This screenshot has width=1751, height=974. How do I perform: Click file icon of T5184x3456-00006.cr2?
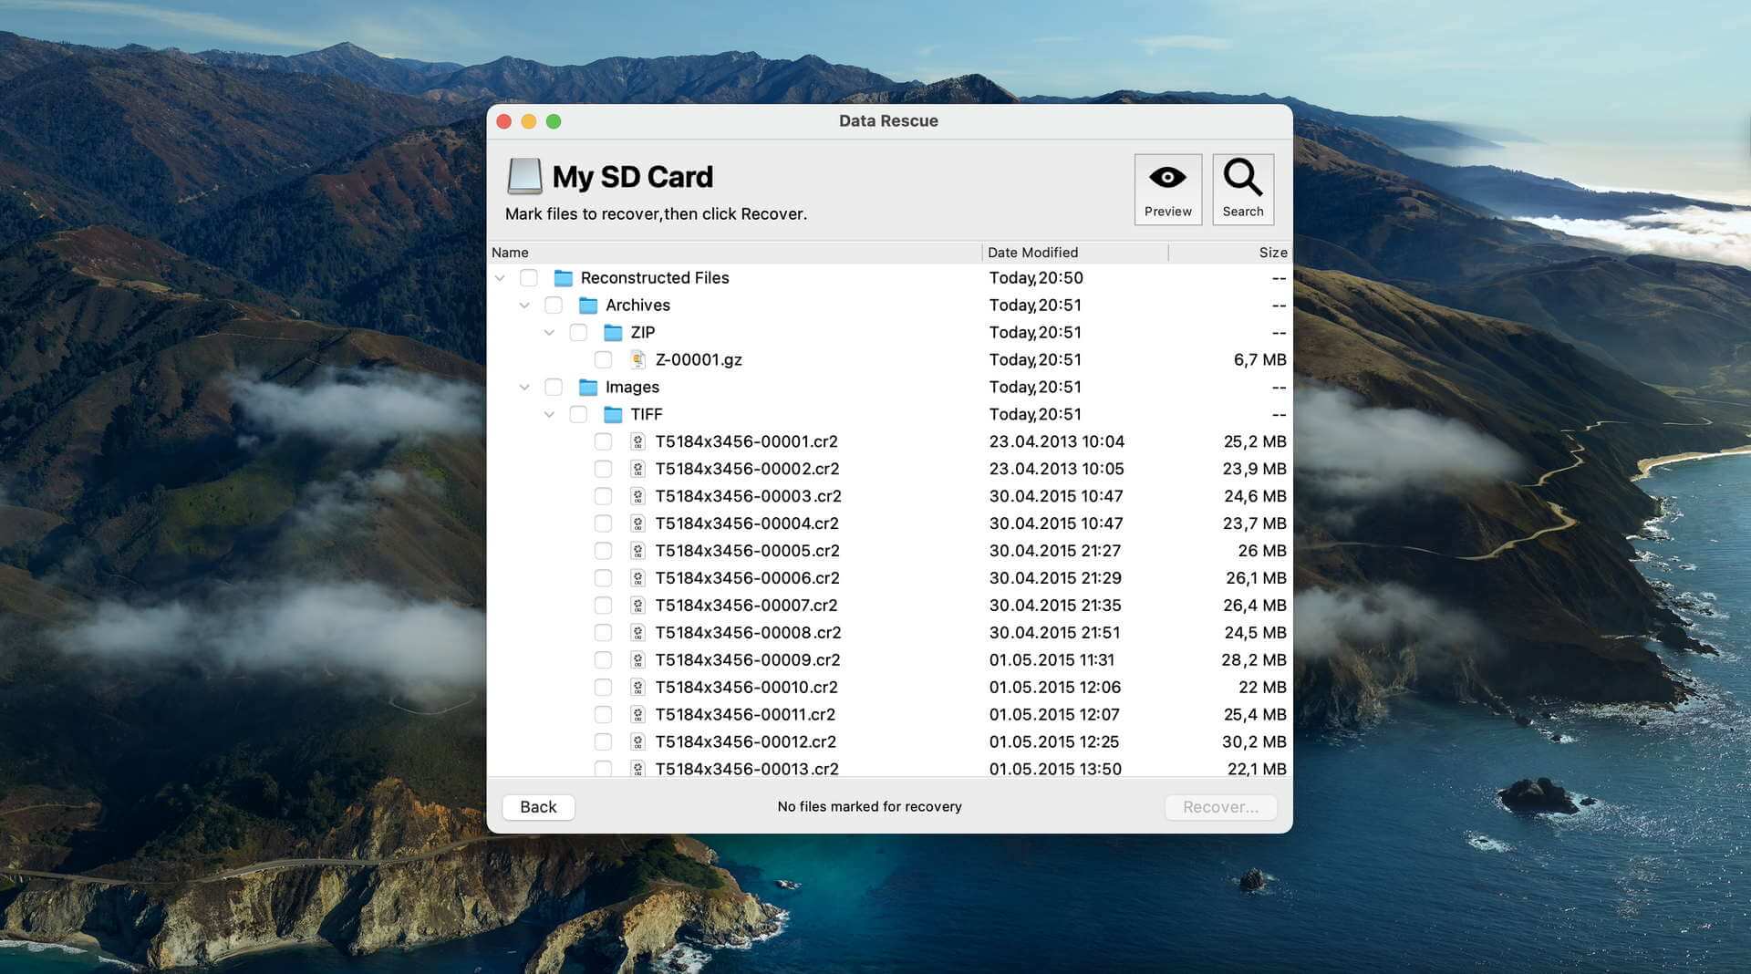pyautogui.click(x=638, y=578)
